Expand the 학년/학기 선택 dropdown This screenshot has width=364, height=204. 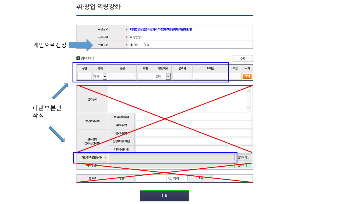click(163, 76)
